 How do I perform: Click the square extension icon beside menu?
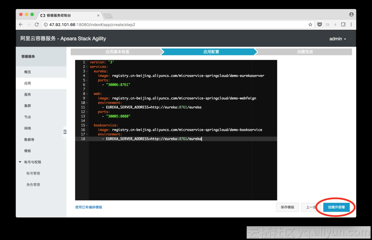click(343, 24)
